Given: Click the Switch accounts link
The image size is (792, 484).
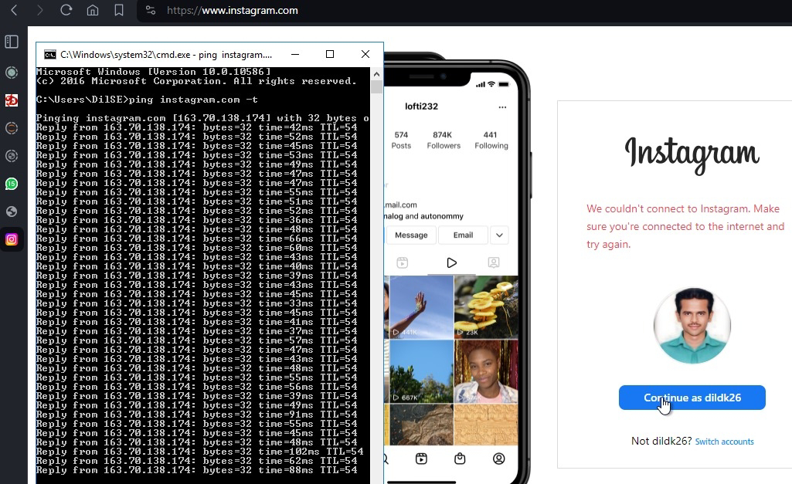Looking at the screenshot, I should click(724, 442).
